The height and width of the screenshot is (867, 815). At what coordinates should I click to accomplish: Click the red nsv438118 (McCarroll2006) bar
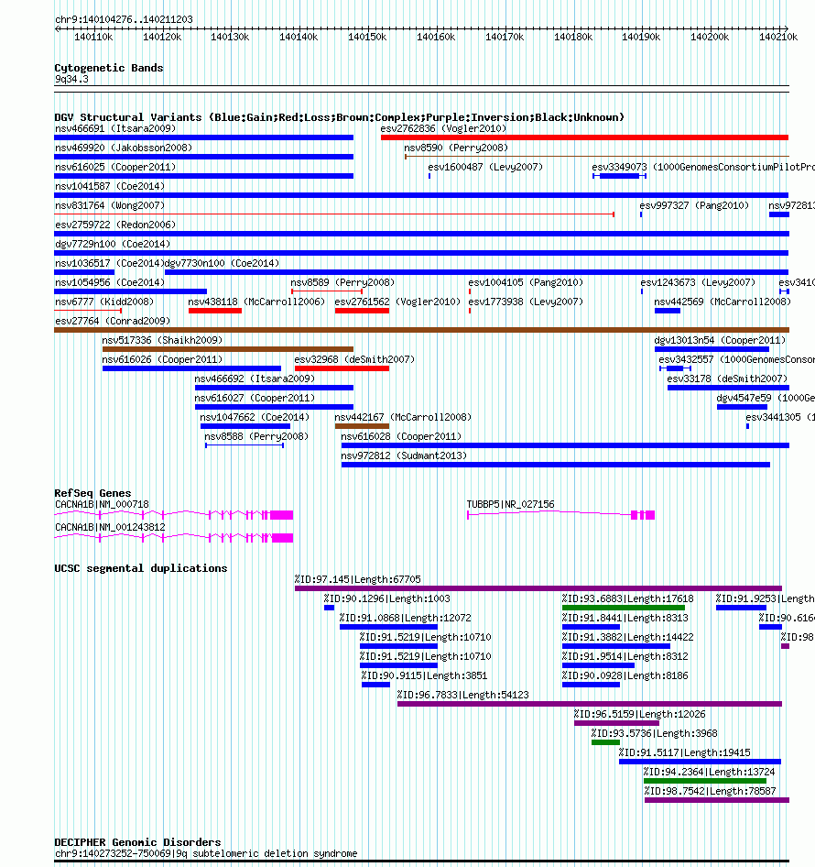[215, 311]
